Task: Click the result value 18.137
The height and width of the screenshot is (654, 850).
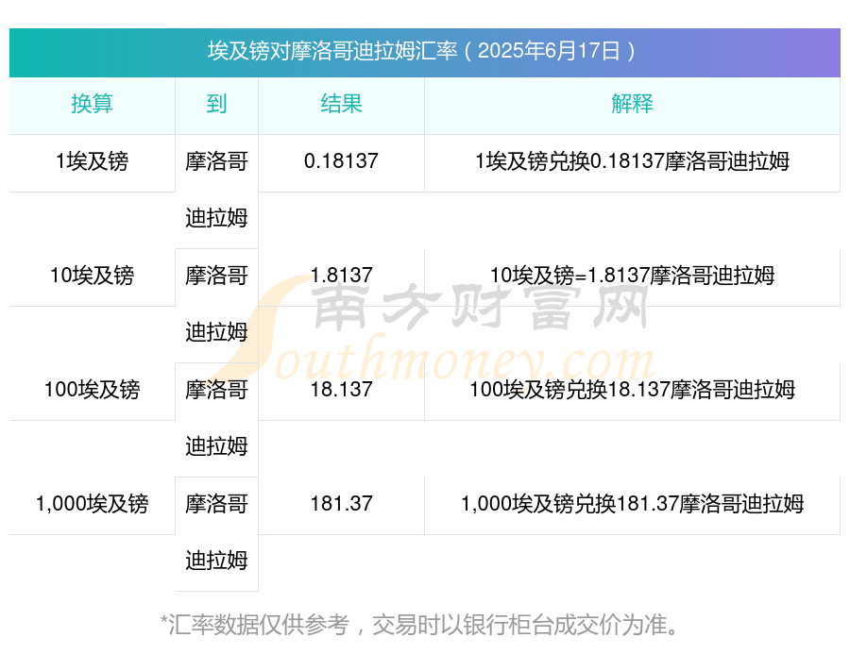Action: coord(341,390)
